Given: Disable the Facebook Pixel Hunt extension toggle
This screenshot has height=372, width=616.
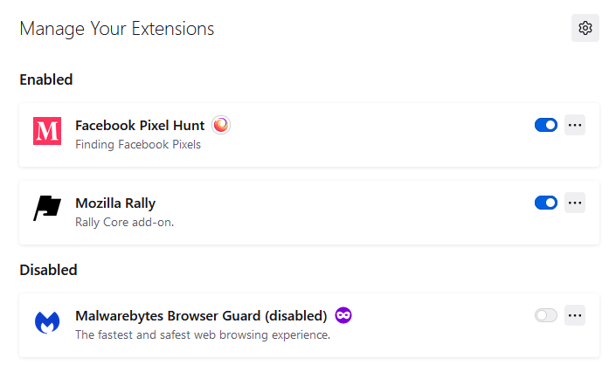Looking at the screenshot, I should point(546,125).
